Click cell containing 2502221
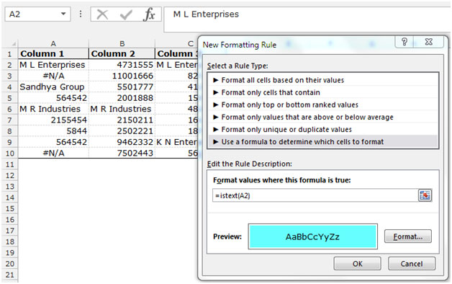This screenshot has width=452, height=284. coord(122,131)
